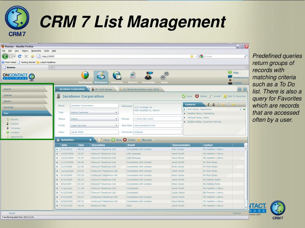The image size is (305, 228).
Task: Open the Type dropdown
Action: click(94, 112)
